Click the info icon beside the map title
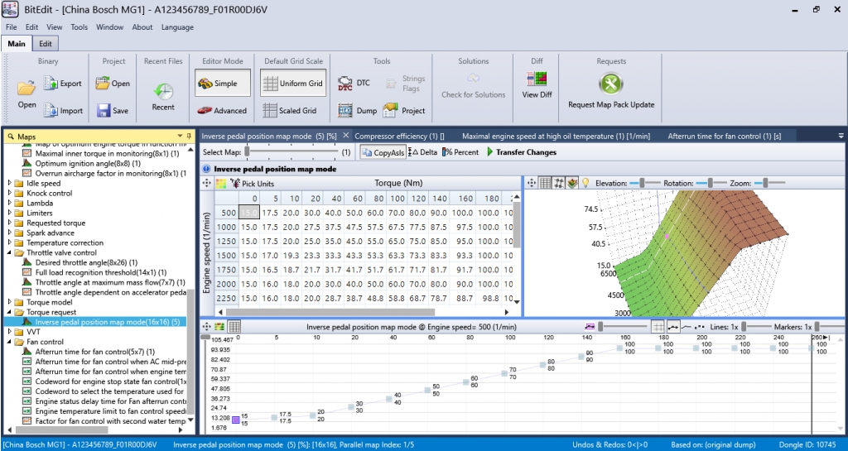 pyautogui.click(x=206, y=169)
